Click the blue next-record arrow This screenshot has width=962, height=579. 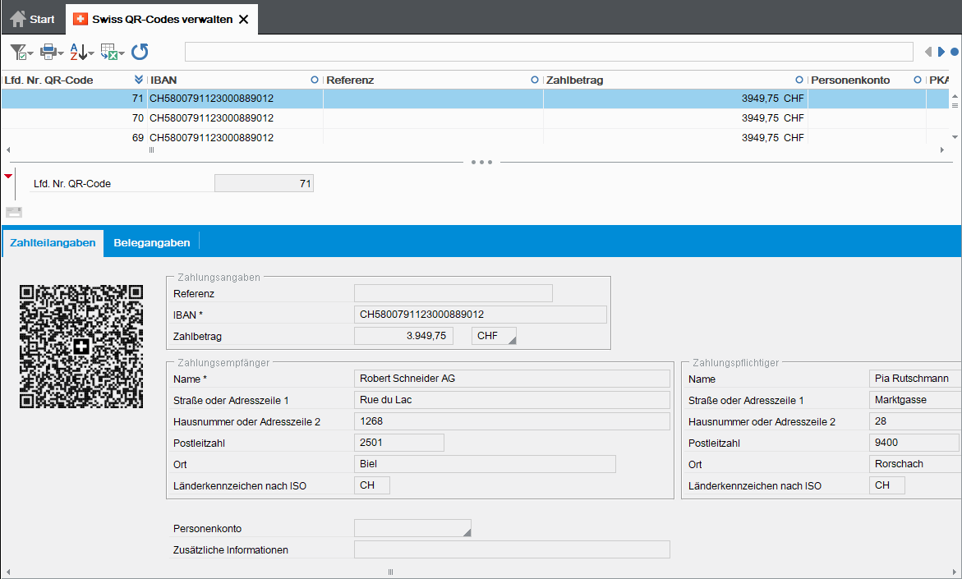[x=941, y=53]
